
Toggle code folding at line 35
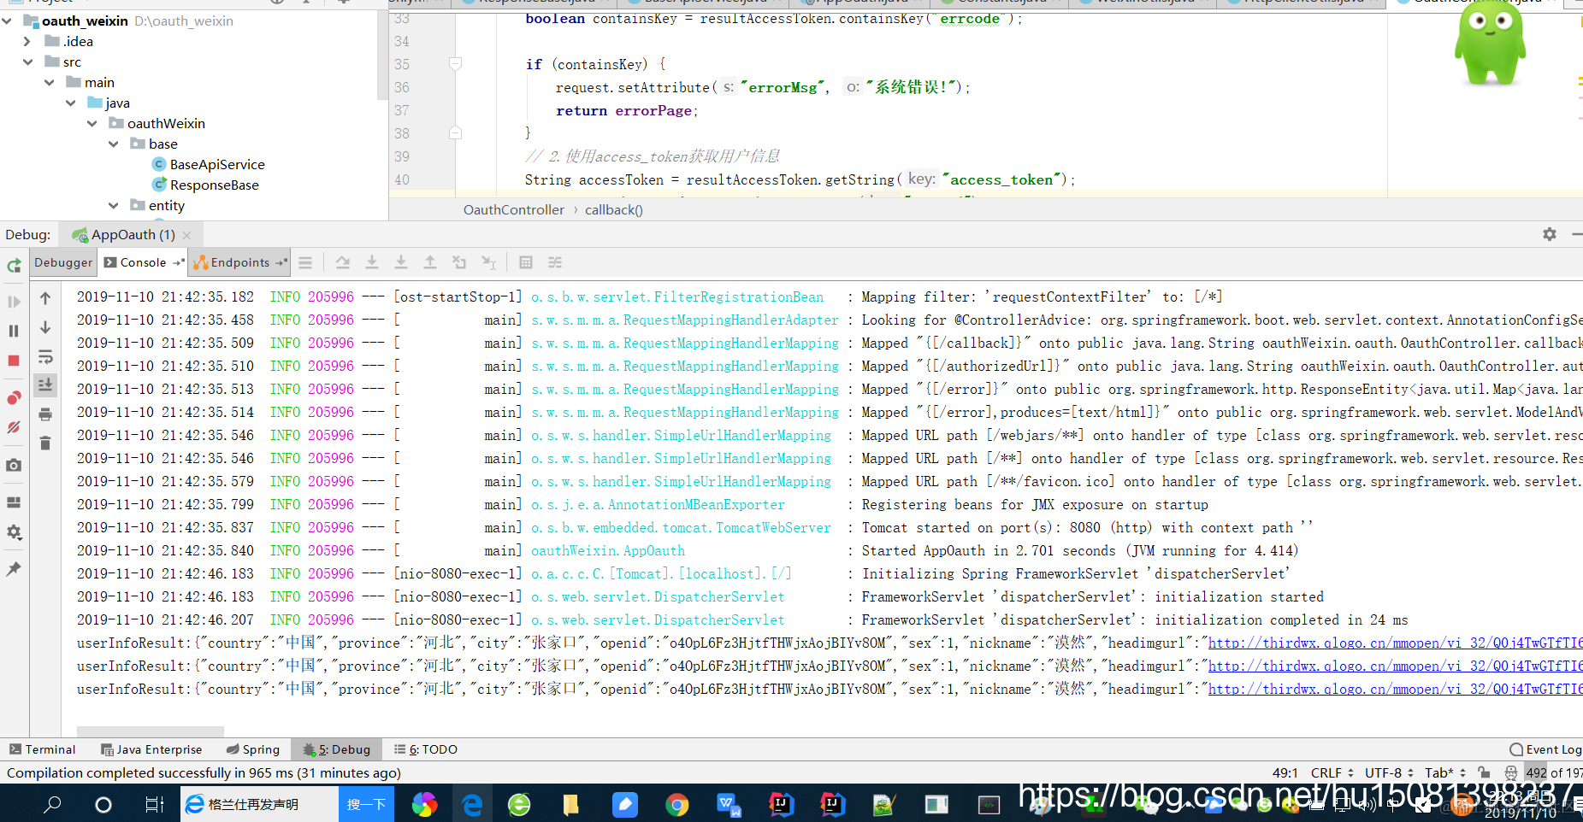[456, 64]
